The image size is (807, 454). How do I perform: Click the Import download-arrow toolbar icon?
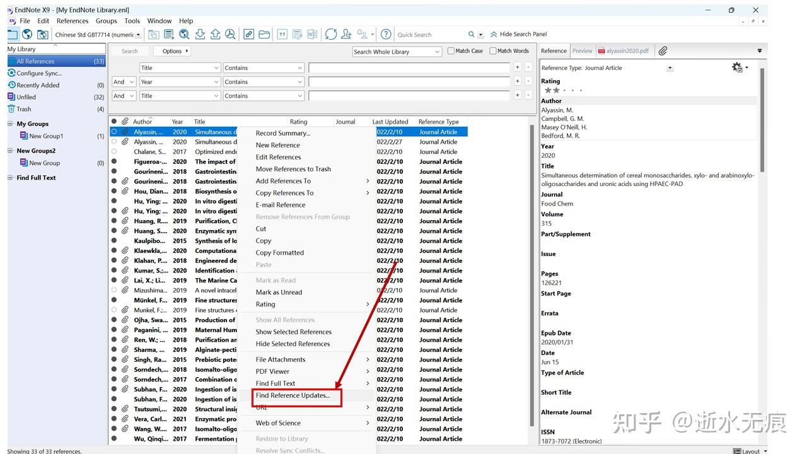tap(200, 35)
